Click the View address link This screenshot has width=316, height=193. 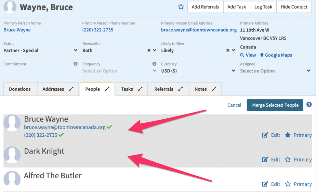(248, 55)
